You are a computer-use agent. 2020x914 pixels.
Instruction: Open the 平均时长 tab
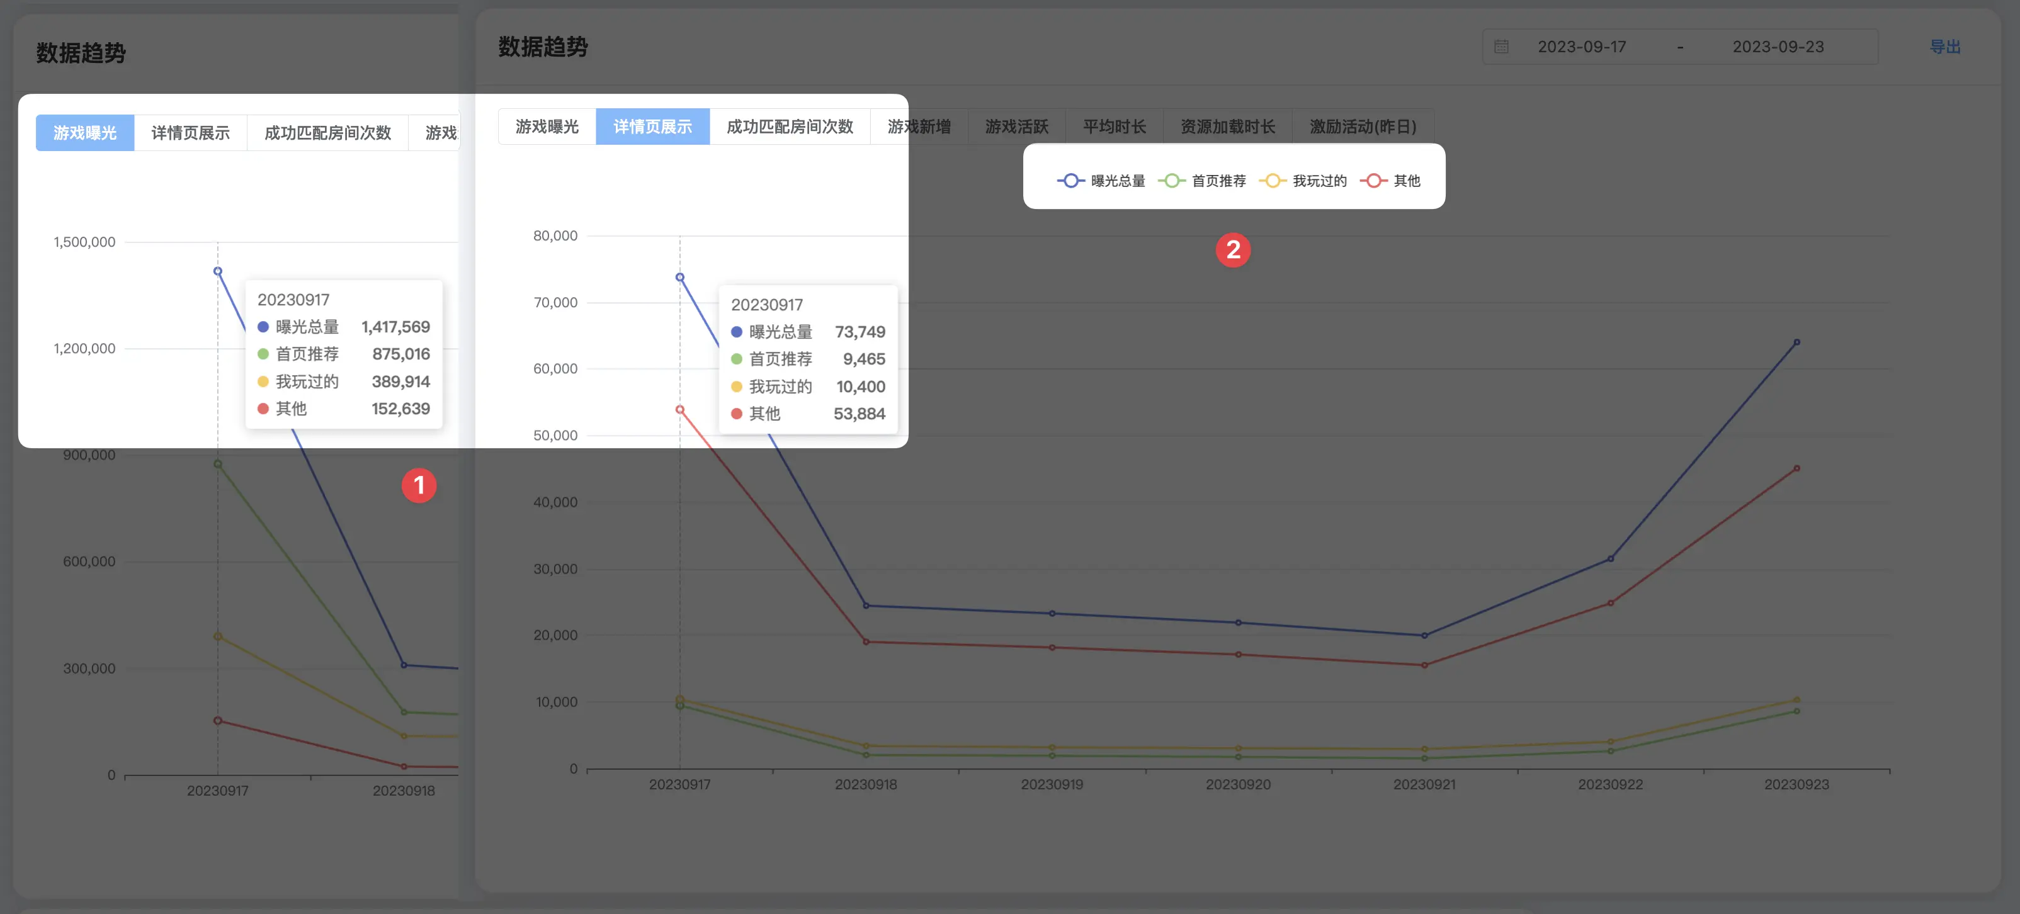(x=1115, y=126)
